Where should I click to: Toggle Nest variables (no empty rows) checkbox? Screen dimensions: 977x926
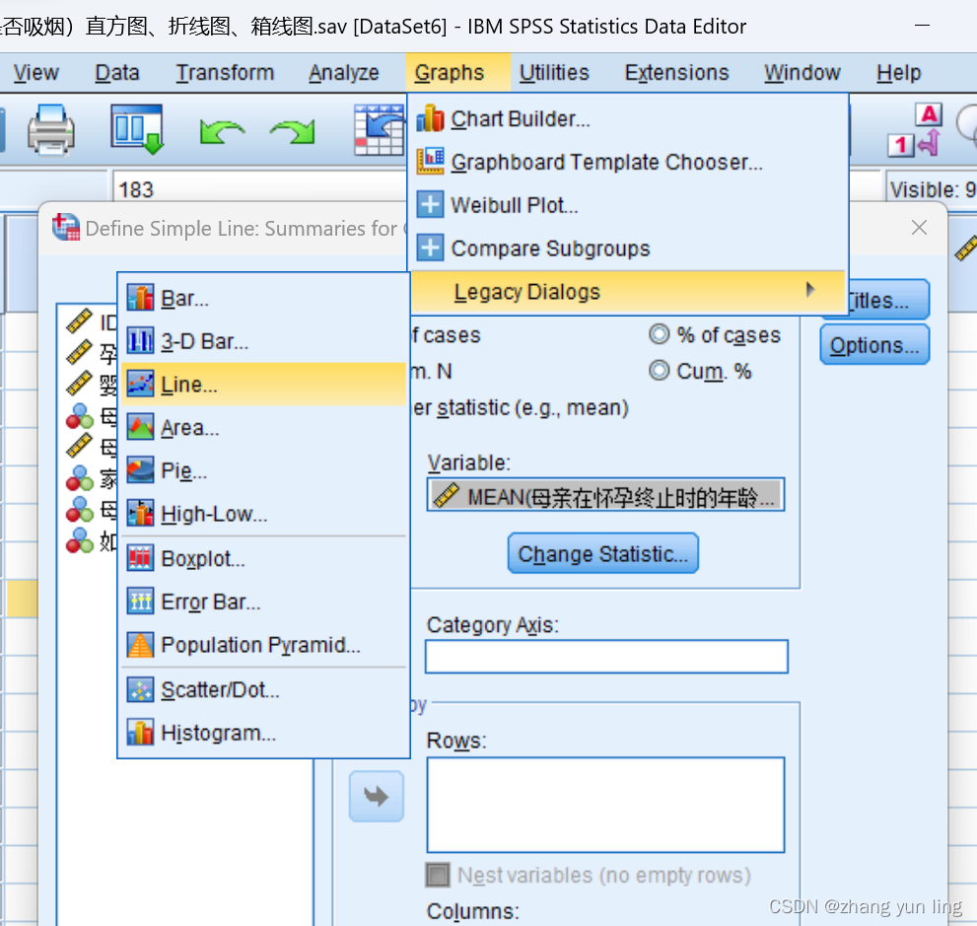tap(438, 875)
